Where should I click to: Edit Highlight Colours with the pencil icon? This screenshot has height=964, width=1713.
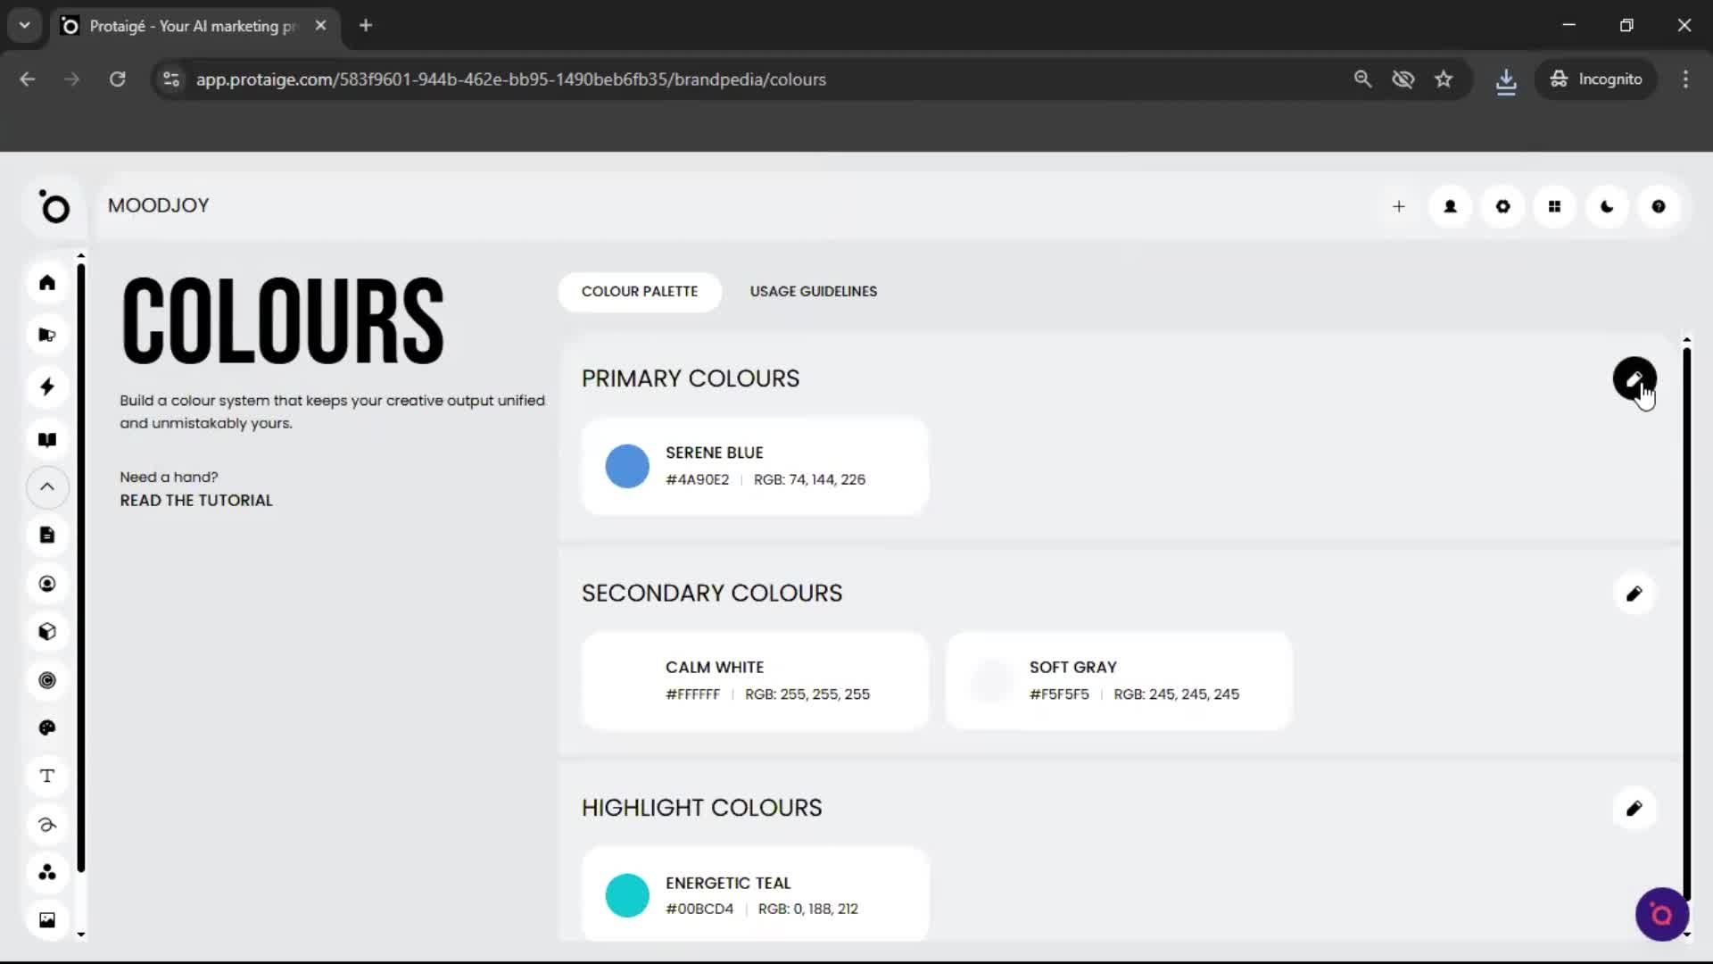pyautogui.click(x=1634, y=809)
